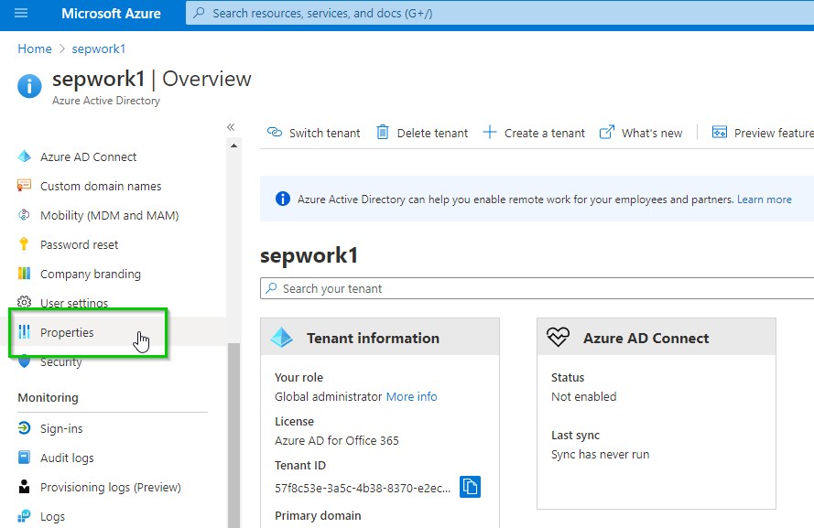814x528 pixels.
Task: Open Properties in the sidebar
Action: [x=67, y=332]
